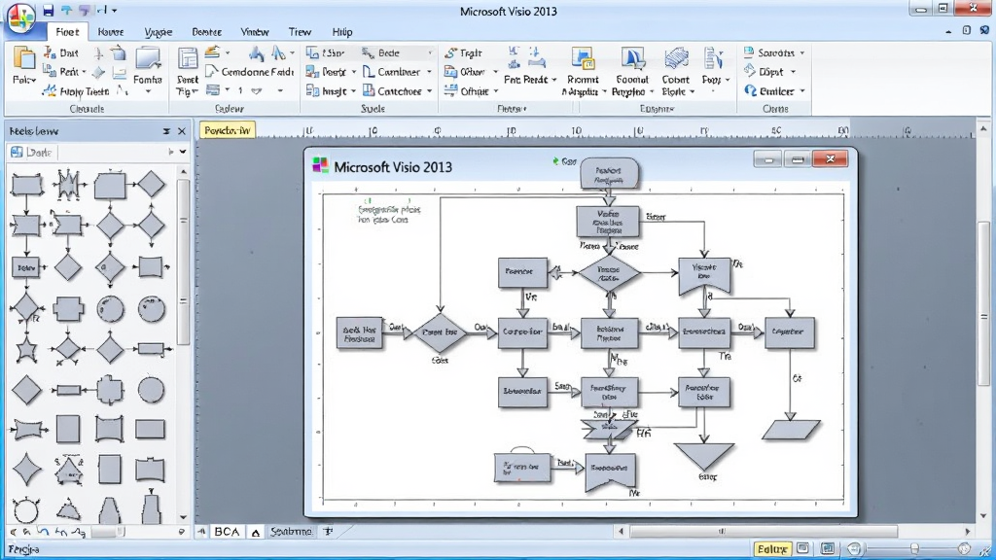Select the starburst shape in the stencil
This screenshot has width=996, height=560.
[68, 185]
